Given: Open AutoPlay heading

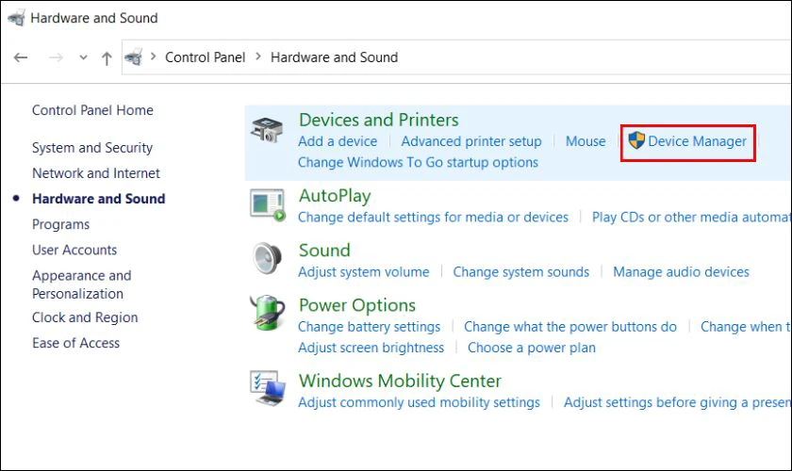Looking at the screenshot, I should pos(335,196).
